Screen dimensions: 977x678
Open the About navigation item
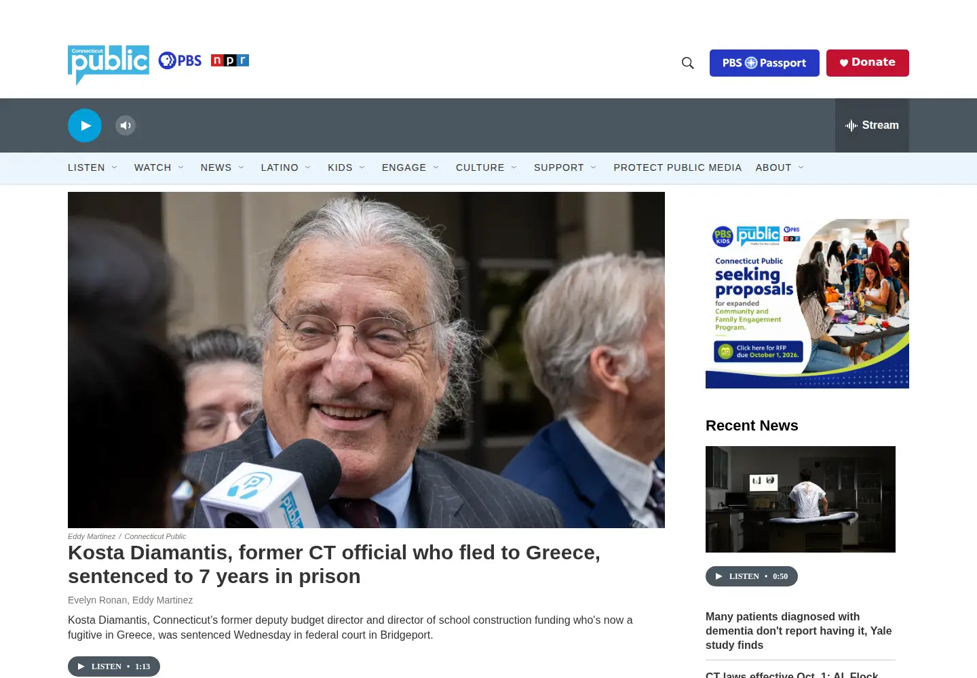(x=773, y=167)
